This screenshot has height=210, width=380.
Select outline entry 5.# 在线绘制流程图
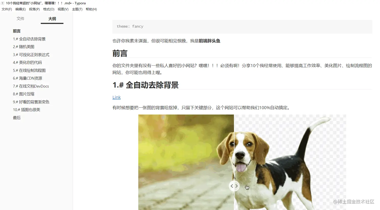(x=29, y=70)
